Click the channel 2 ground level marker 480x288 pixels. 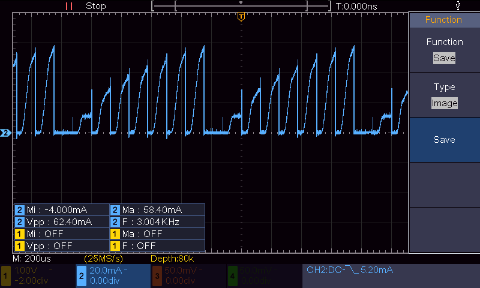tap(5, 133)
